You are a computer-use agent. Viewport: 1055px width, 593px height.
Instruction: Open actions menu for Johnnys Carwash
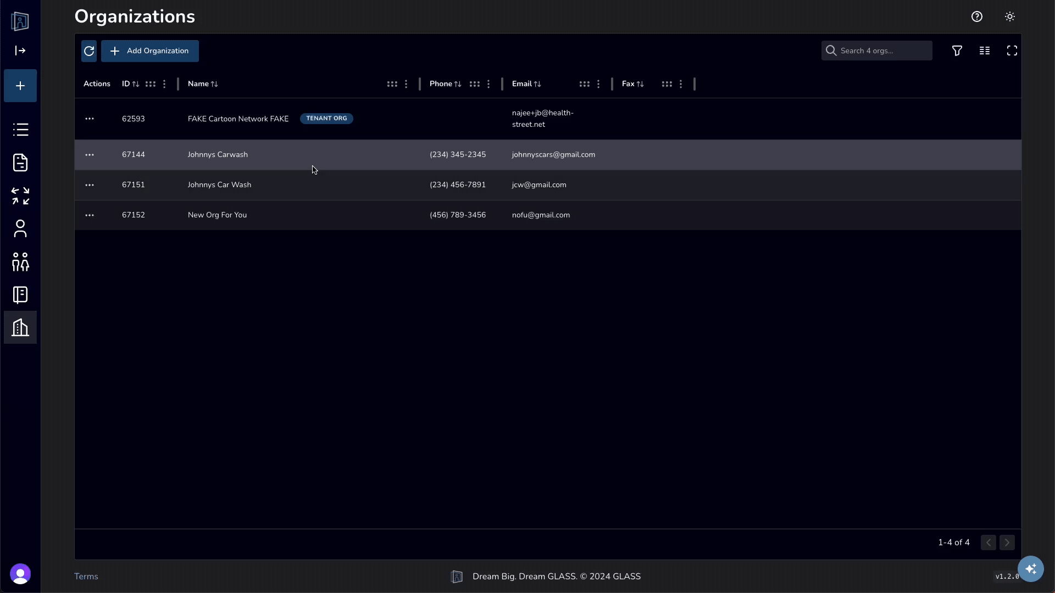[x=90, y=155]
